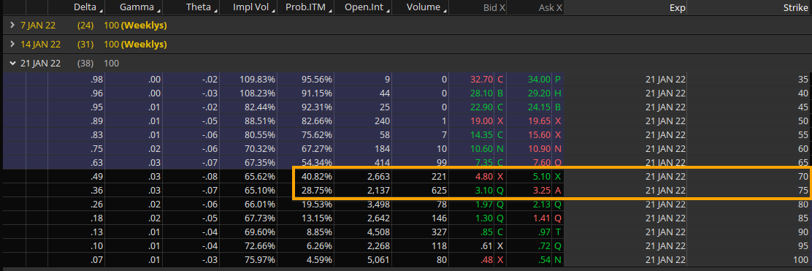The image size is (812, 271).
Task: Open the Volume column dropdown
Action: 444,9
